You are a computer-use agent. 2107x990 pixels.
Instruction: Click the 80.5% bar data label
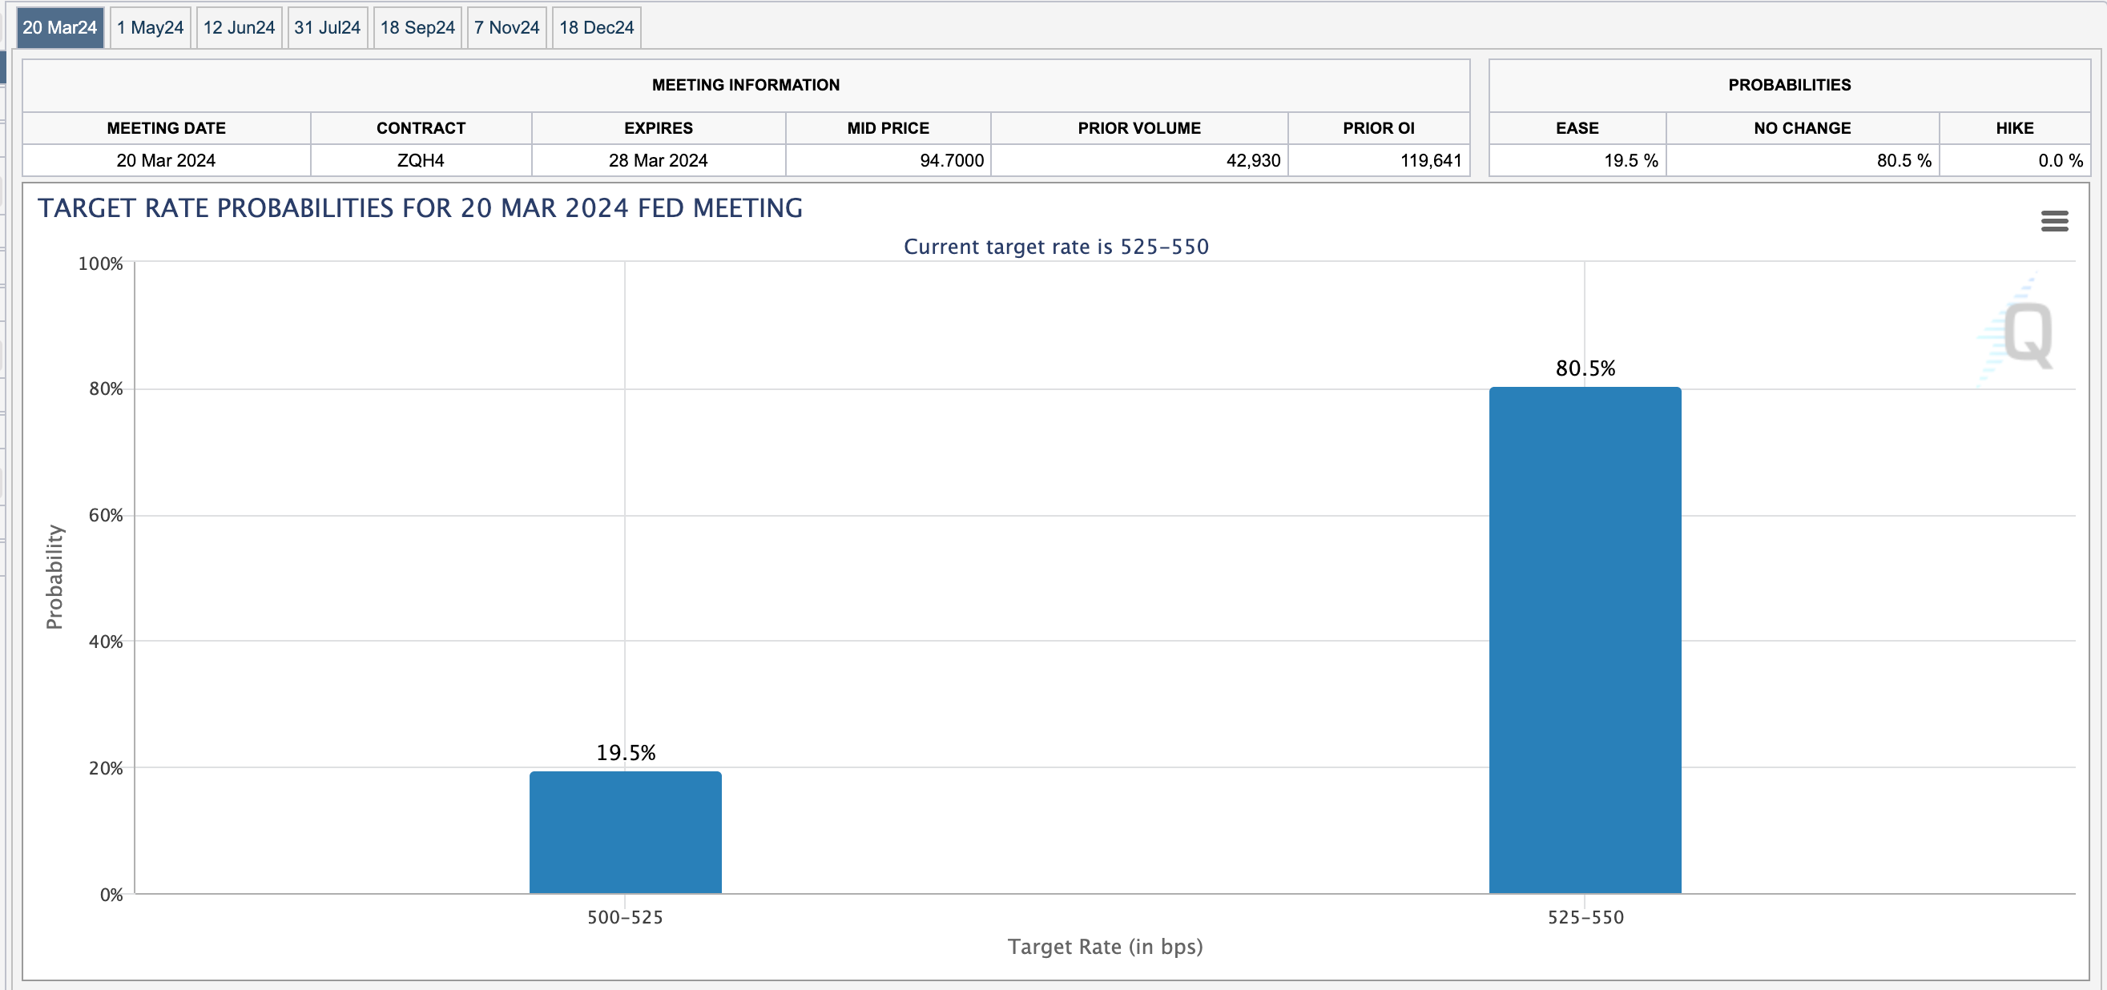point(1585,368)
